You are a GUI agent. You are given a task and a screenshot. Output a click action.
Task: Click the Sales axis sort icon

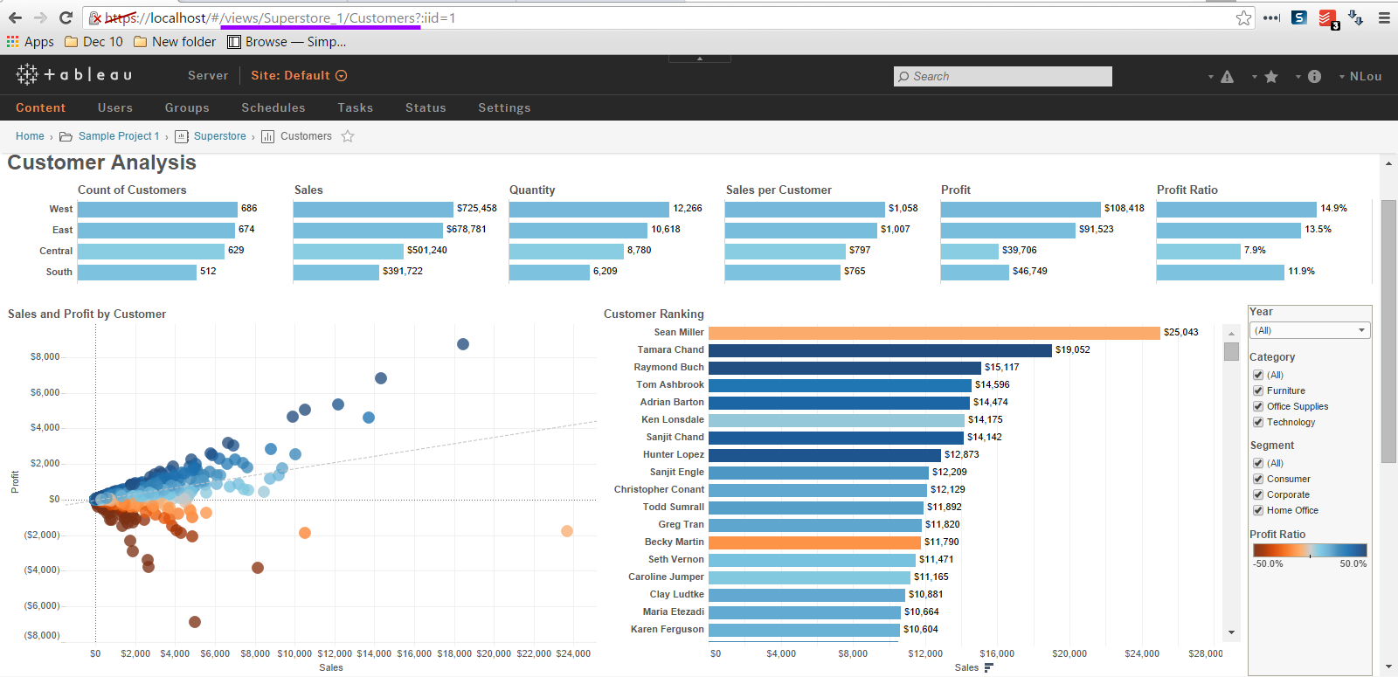pos(989,667)
